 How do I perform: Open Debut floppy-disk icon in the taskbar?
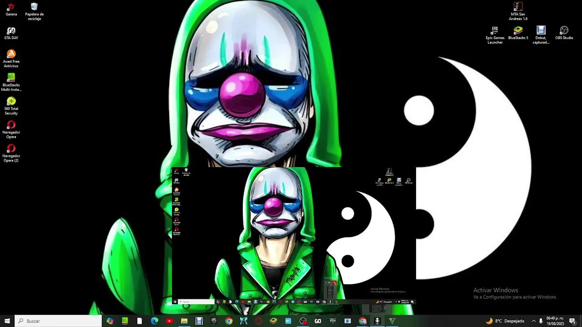pyautogui.click(x=199, y=321)
